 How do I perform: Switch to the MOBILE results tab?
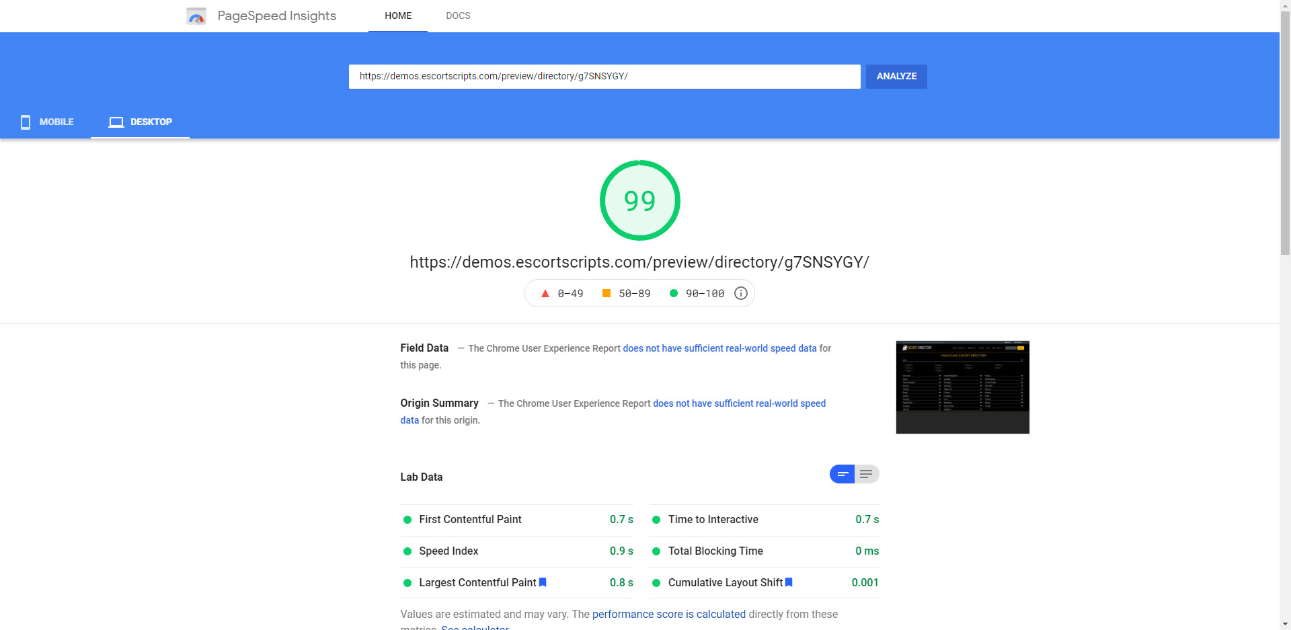pos(47,122)
